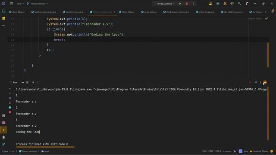Screen dimensions: 276x155
Task: Click the round teal avatar icon
Action: 218,3
